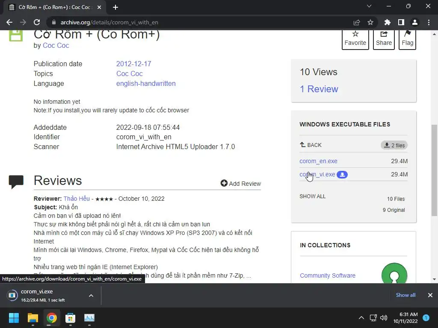Open the taskbar clock and date
The height and width of the screenshot is (328, 438).
click(405, 318)
